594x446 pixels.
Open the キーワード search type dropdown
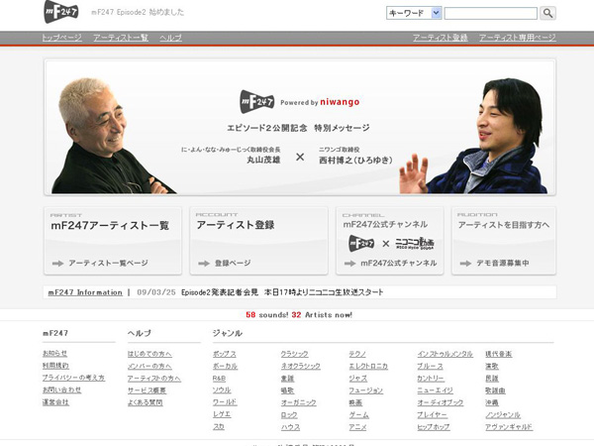[414, 13]
